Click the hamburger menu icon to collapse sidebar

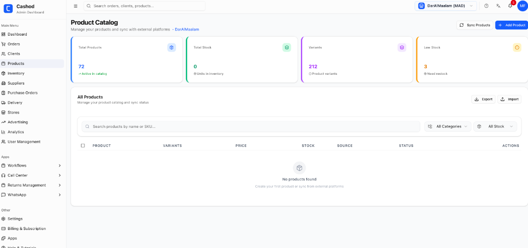coord(76,6)
